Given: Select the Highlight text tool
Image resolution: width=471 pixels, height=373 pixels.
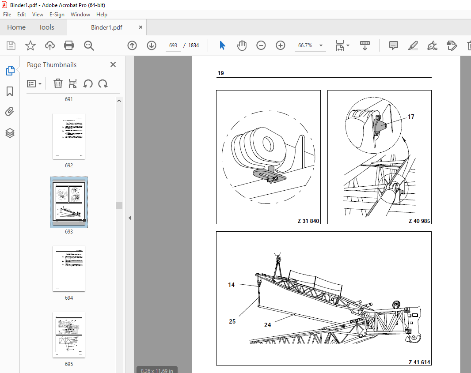Looking at the screenshot, I should (413, 45).
